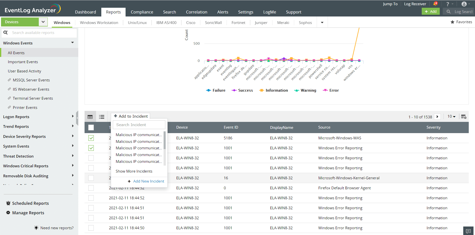Check the row with Event ID 16
The width and height of the screenshot is (475, 235).
91,178
